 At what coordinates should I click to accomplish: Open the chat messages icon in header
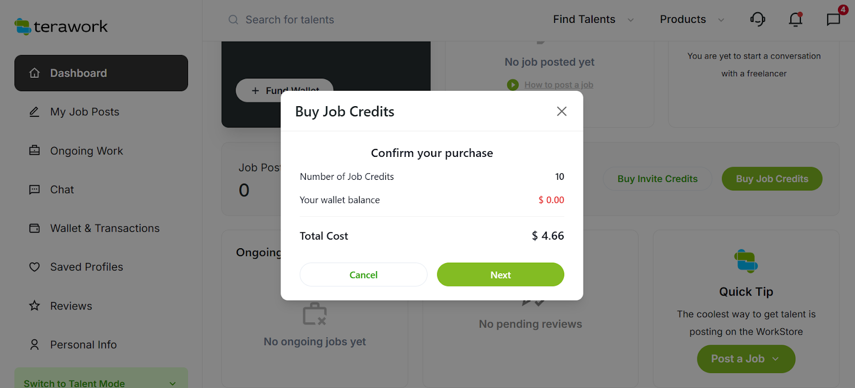coord(833,20)
